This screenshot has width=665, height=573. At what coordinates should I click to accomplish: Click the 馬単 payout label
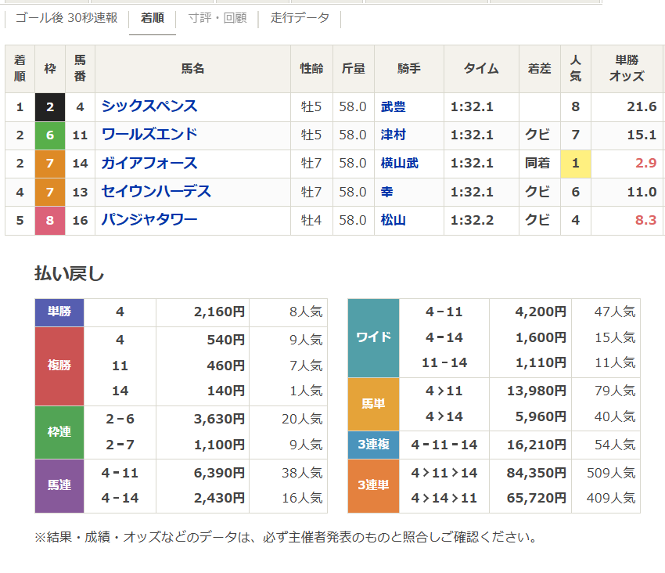pos(373,404)
